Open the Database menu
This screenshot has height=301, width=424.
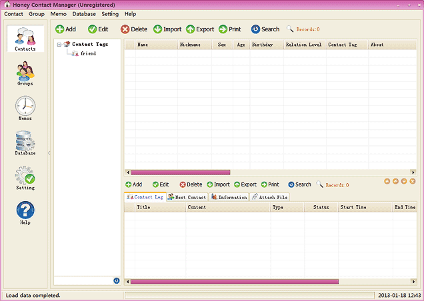pyautogui.click(x=84, y=14)
